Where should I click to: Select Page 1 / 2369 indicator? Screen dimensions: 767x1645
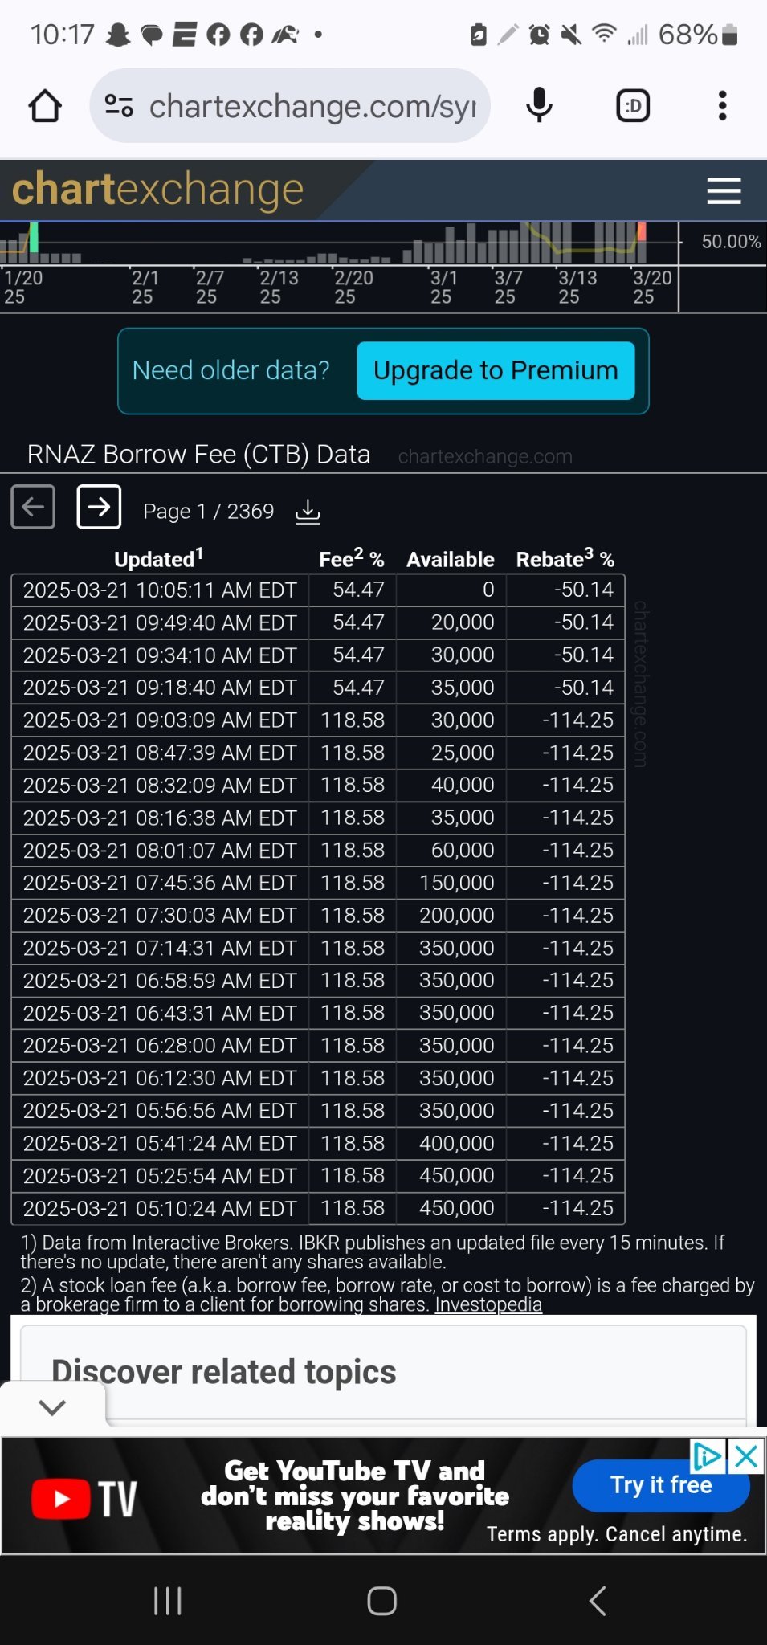pyautogui.click(x=209, y=512)
